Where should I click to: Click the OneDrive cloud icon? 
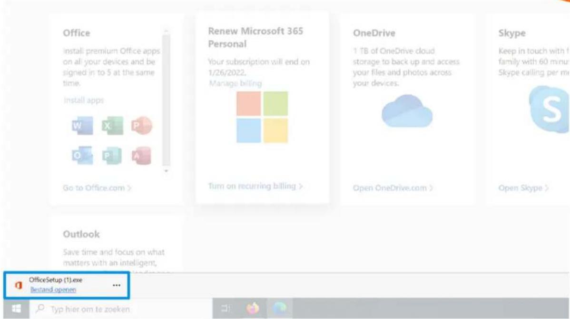(x=407, y=111)
